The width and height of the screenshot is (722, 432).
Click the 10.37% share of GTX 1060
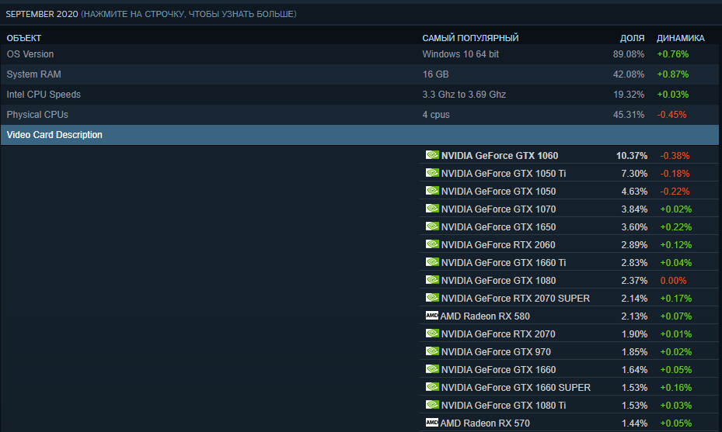[632, 156]
